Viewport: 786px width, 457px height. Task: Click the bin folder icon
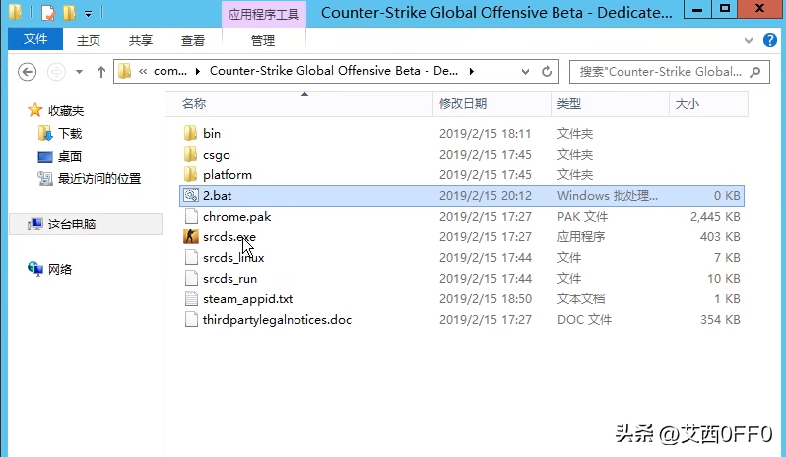click(x=191, y=134)
